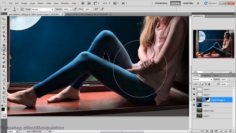236x133 pixels.
Task: Select the Move tool
Action: [4, 19]
